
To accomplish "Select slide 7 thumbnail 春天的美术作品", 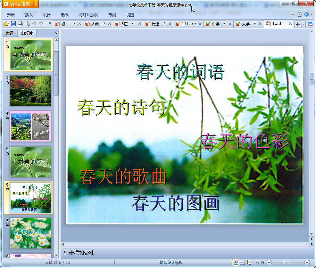I will pos(31,233).
